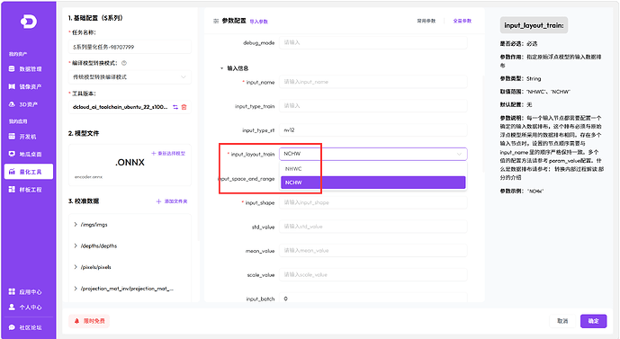Expand the /depths/depths folder
620x339 pixels.
coord(76,245)
